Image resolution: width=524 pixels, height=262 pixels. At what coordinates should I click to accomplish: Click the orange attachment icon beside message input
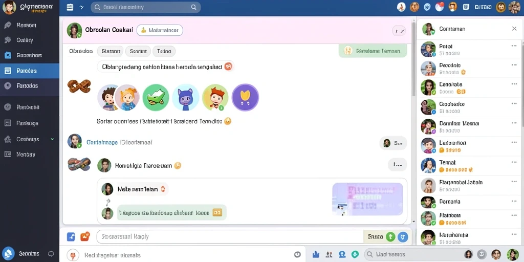click(x=85, y=236)
